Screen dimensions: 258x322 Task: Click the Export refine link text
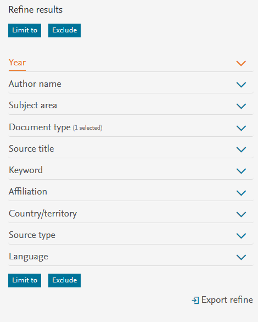coord(227,300)
